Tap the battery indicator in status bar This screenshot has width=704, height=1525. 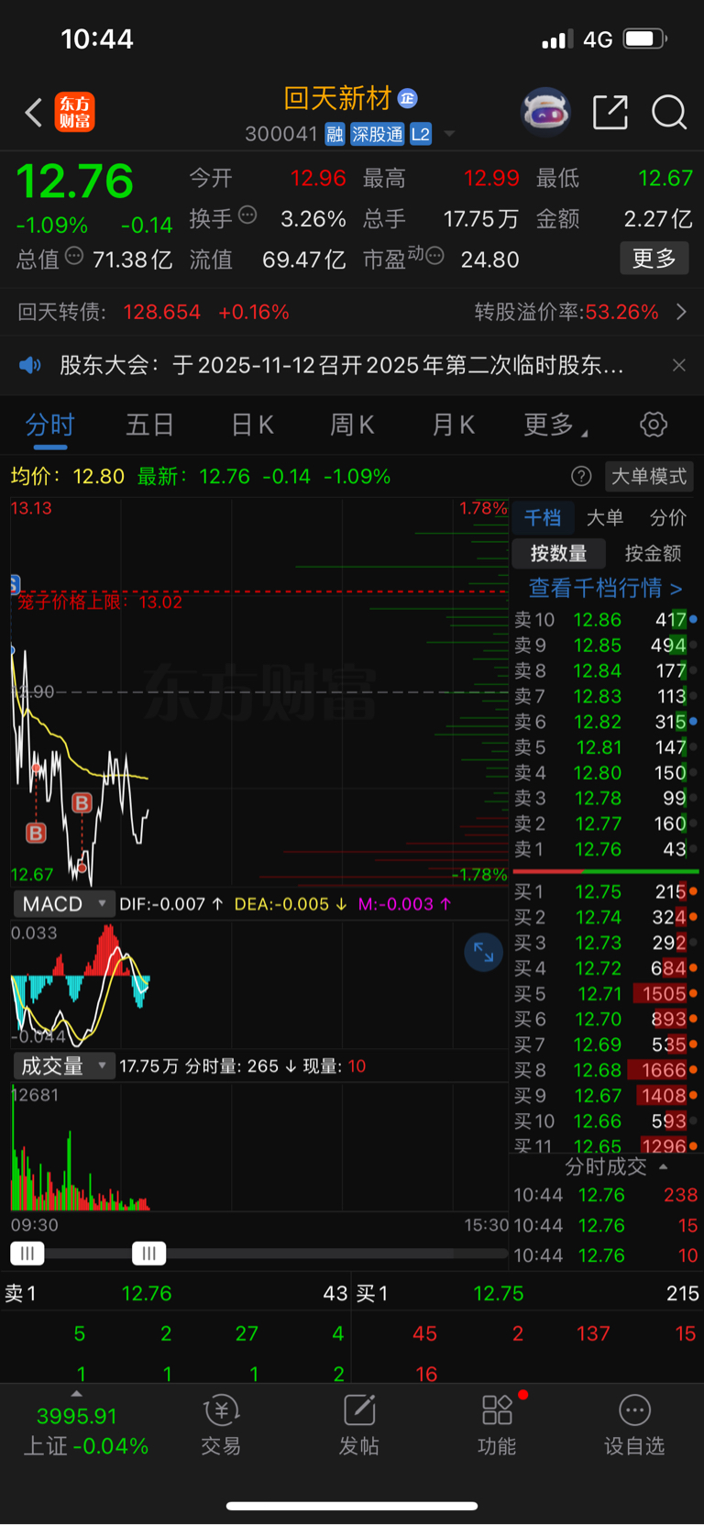click(645, 39)
